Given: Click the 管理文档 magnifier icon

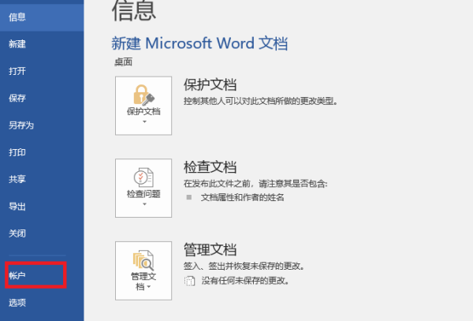Looking at the screenshot, I should pos(143,260).
